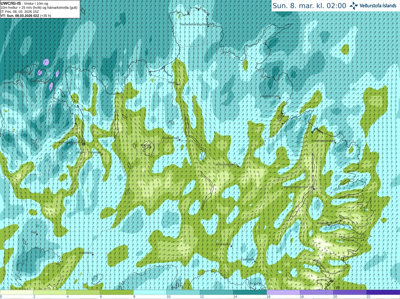Select the 4–6 m/s green legend swatch
The height and width of the screenshot is (299, 400).
(x=83, y=292)
